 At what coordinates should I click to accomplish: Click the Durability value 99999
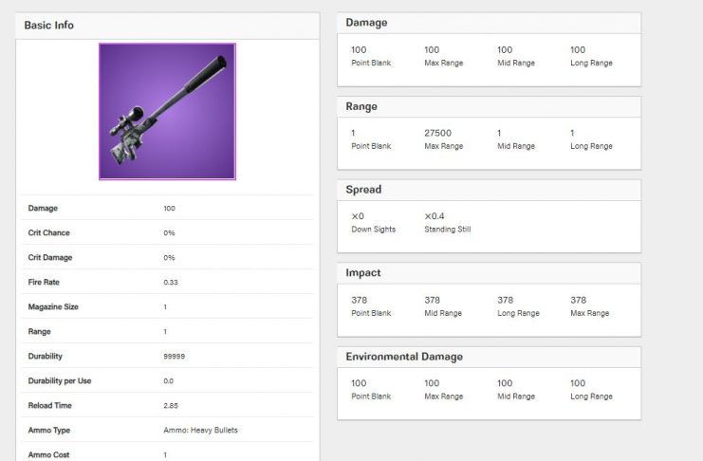[175, 356]
